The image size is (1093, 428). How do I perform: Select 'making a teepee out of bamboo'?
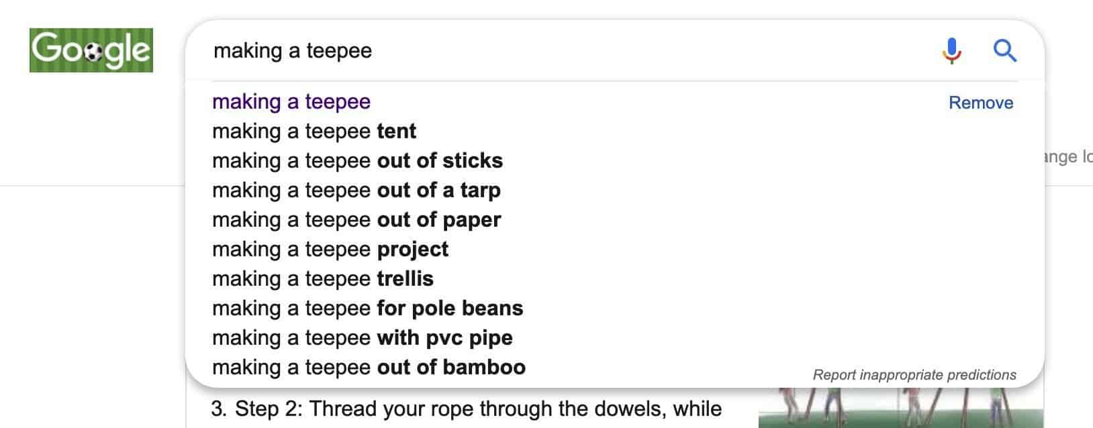pyautogui.click(x=368, y=367)
